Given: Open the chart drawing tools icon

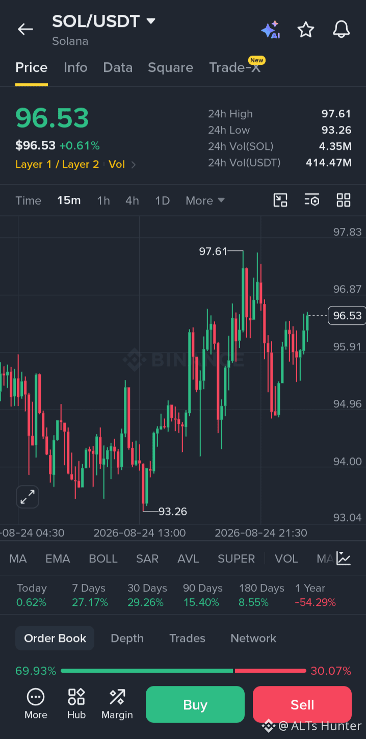Looking at the screenshot, I should [x=280, y=200].
